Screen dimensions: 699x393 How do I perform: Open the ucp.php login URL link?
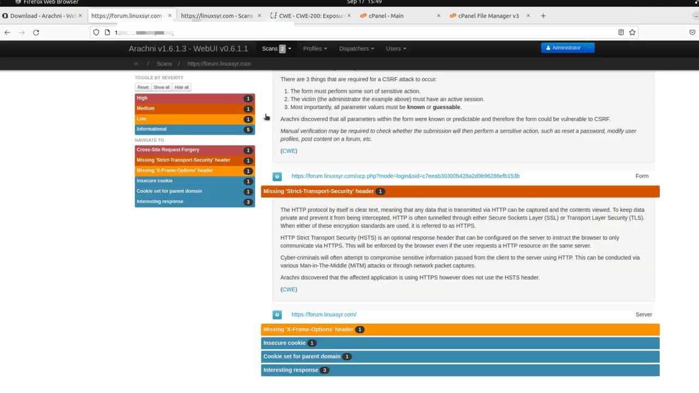pos(405,176)
